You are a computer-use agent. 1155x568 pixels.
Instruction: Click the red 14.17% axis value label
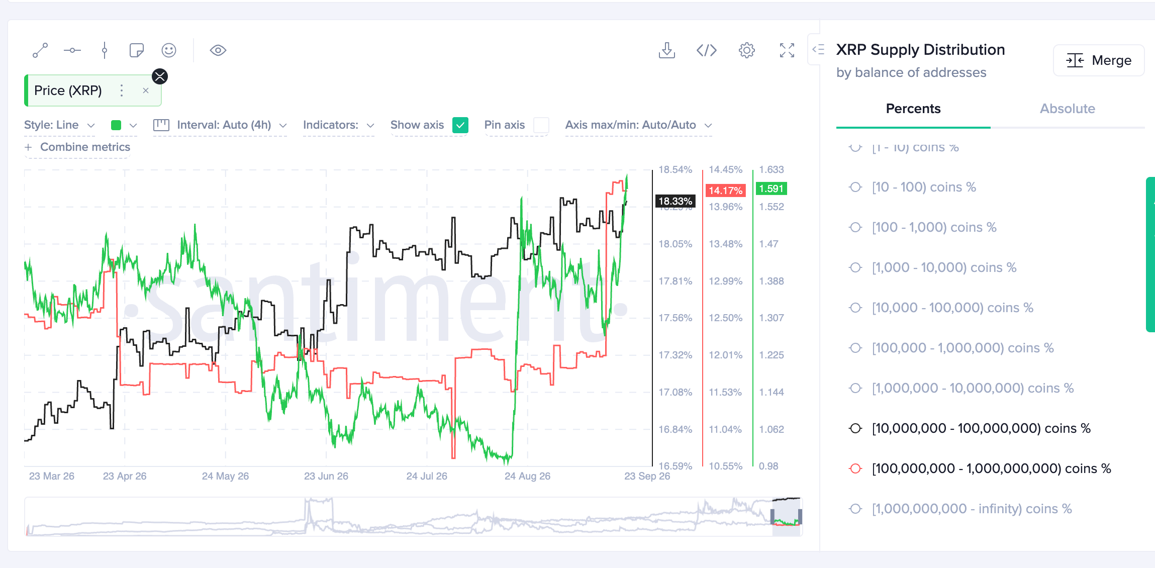pyautogui.click(x=726, y=191)
